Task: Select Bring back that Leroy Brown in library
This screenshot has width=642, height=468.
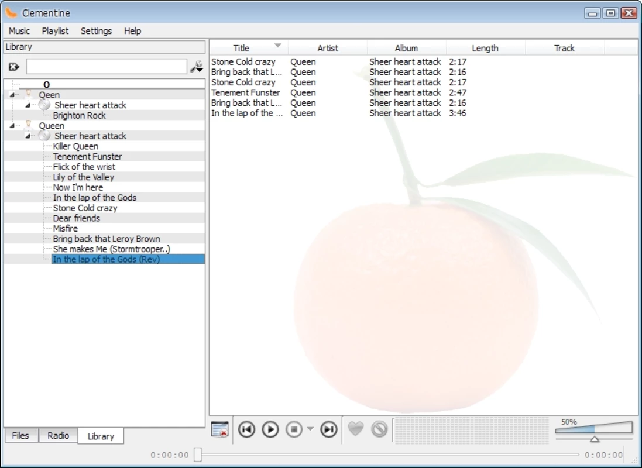Action: click(107, 239)
